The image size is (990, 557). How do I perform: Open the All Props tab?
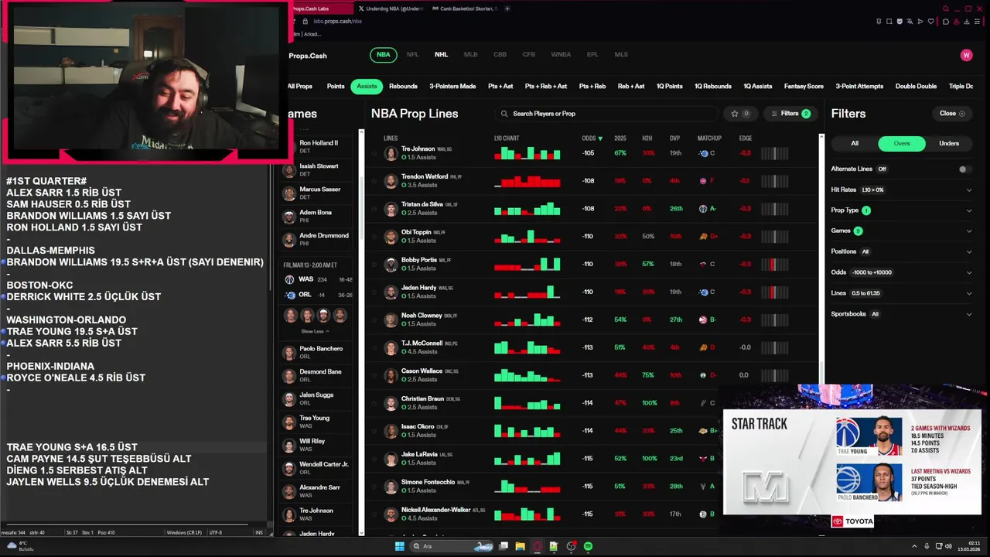[299, 87]
